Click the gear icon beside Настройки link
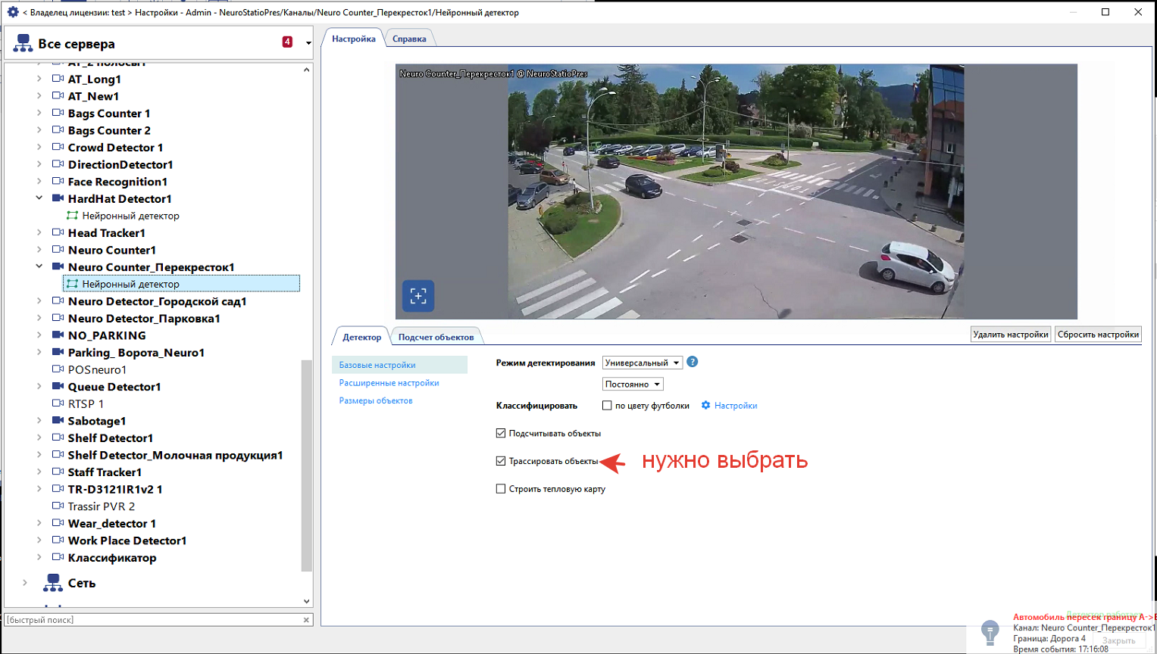Image resolution: width=1157 pixels, height=654 pixels. 705,406
